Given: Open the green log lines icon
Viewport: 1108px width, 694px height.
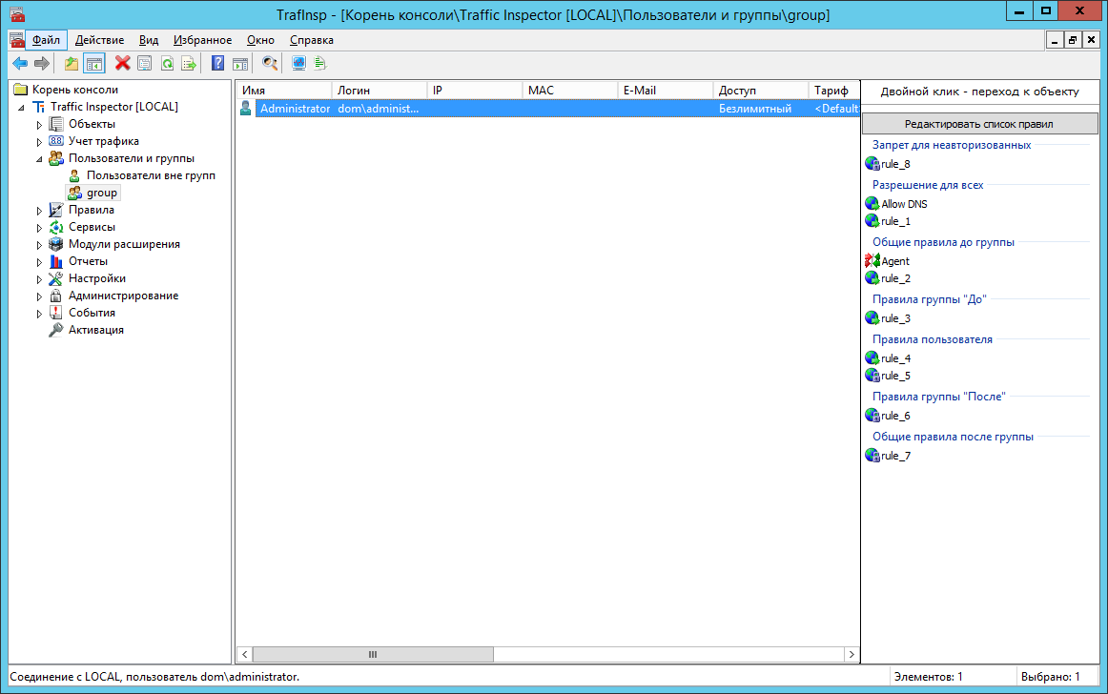Looking at the screenshot, I should pos(320,64).
